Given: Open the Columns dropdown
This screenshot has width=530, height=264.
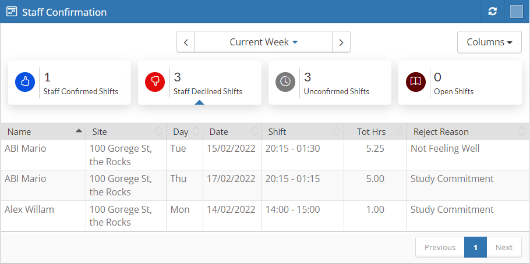Looking at the screenshot, I should (489, 42).
